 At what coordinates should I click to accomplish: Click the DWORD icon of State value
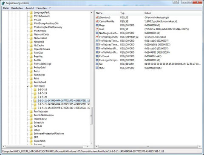click(x=97, y=68)
